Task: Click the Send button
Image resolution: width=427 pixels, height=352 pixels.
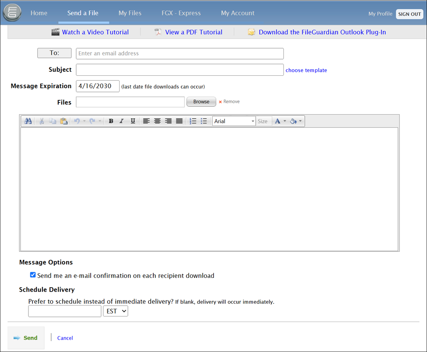Action: (26, 338)
